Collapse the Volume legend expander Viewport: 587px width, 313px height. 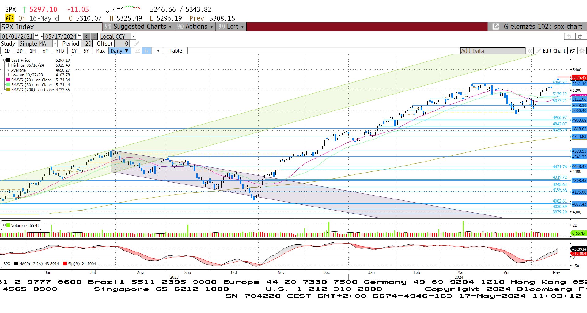tap(4, 225)
